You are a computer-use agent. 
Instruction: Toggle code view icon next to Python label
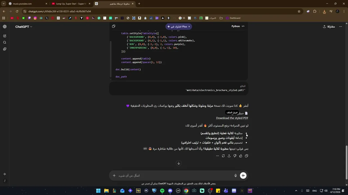[x=243, y=26]
